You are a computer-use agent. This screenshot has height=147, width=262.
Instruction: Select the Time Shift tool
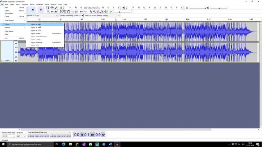pyautogui.click(x=52, y=12)
